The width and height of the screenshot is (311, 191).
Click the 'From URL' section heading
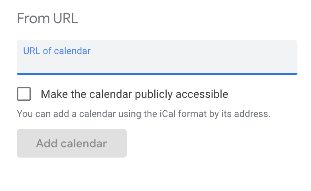(47, 19)
